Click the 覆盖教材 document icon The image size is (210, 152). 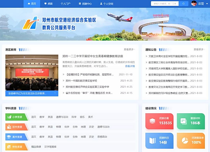coord(183,121)
